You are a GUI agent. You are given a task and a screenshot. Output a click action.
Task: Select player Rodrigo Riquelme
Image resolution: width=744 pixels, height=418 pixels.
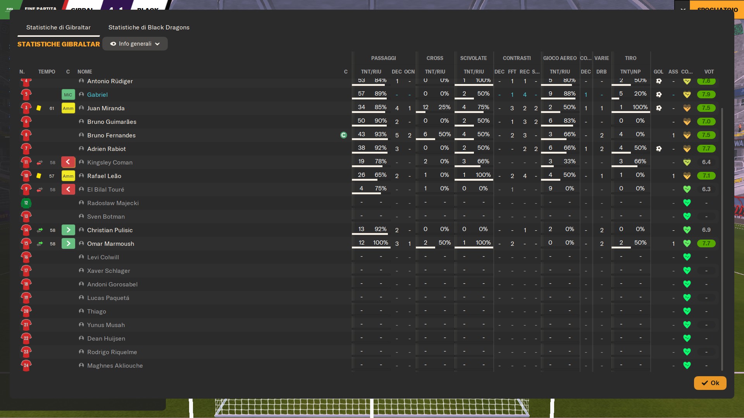pyautogui.click(x=112, y=352)
